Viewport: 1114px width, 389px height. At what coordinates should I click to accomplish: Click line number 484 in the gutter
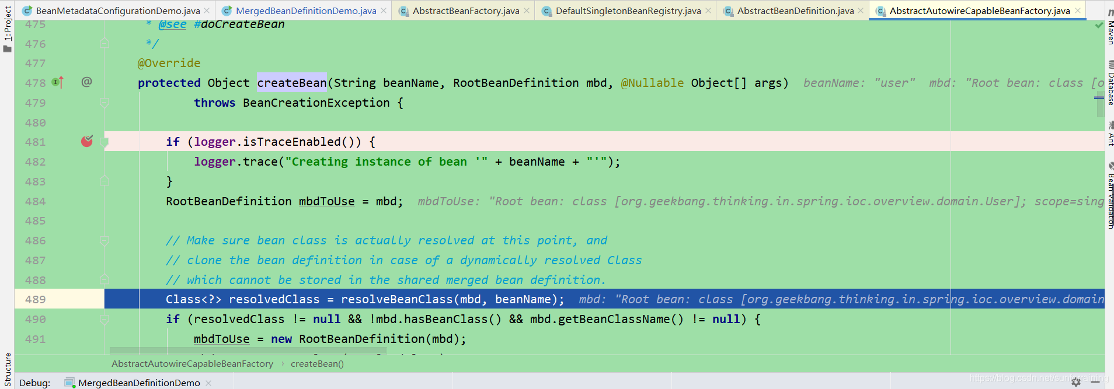(x=35, y=201)
